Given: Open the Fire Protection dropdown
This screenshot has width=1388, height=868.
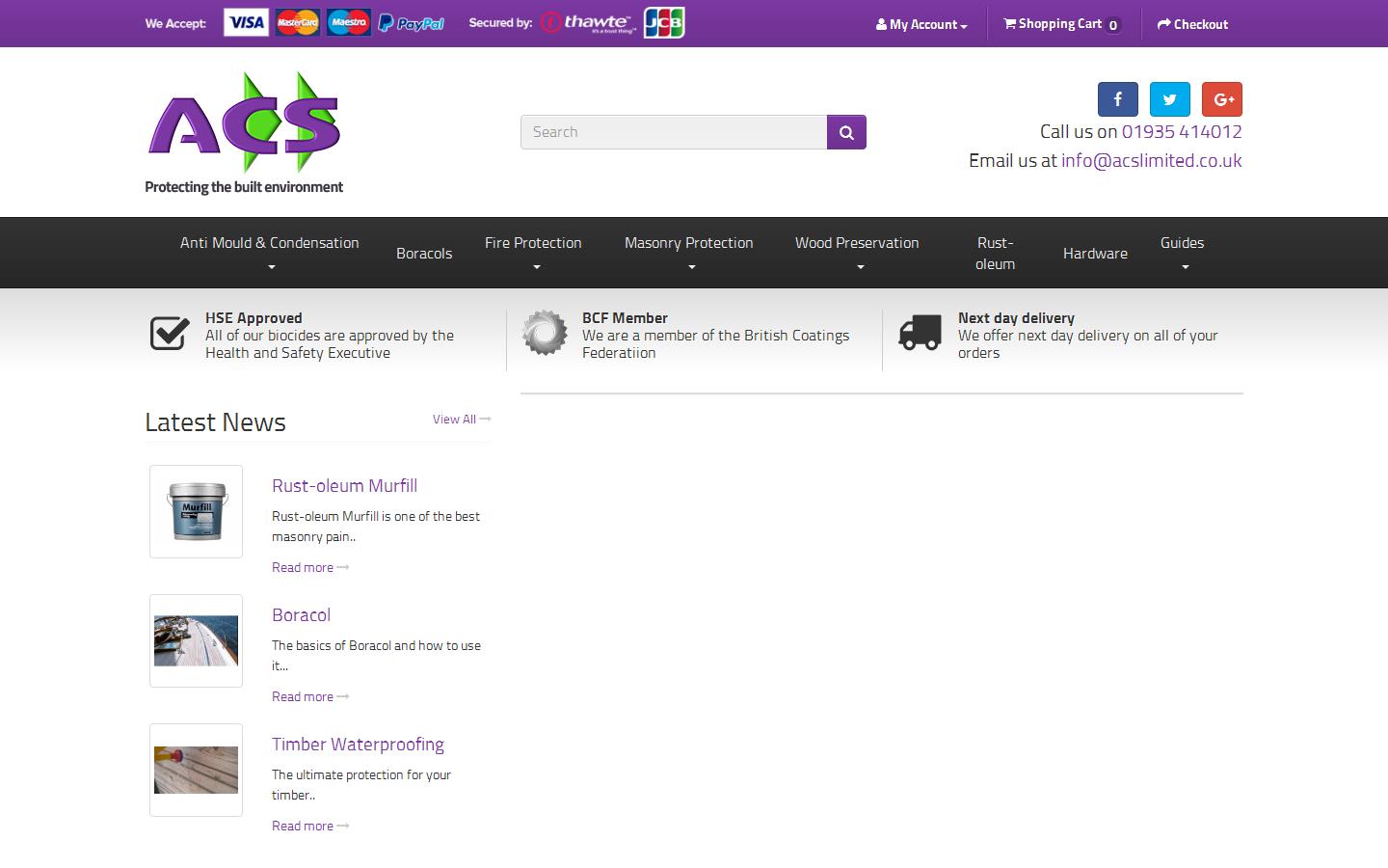Looking at the screenshot, I should [x=533, y=253].
